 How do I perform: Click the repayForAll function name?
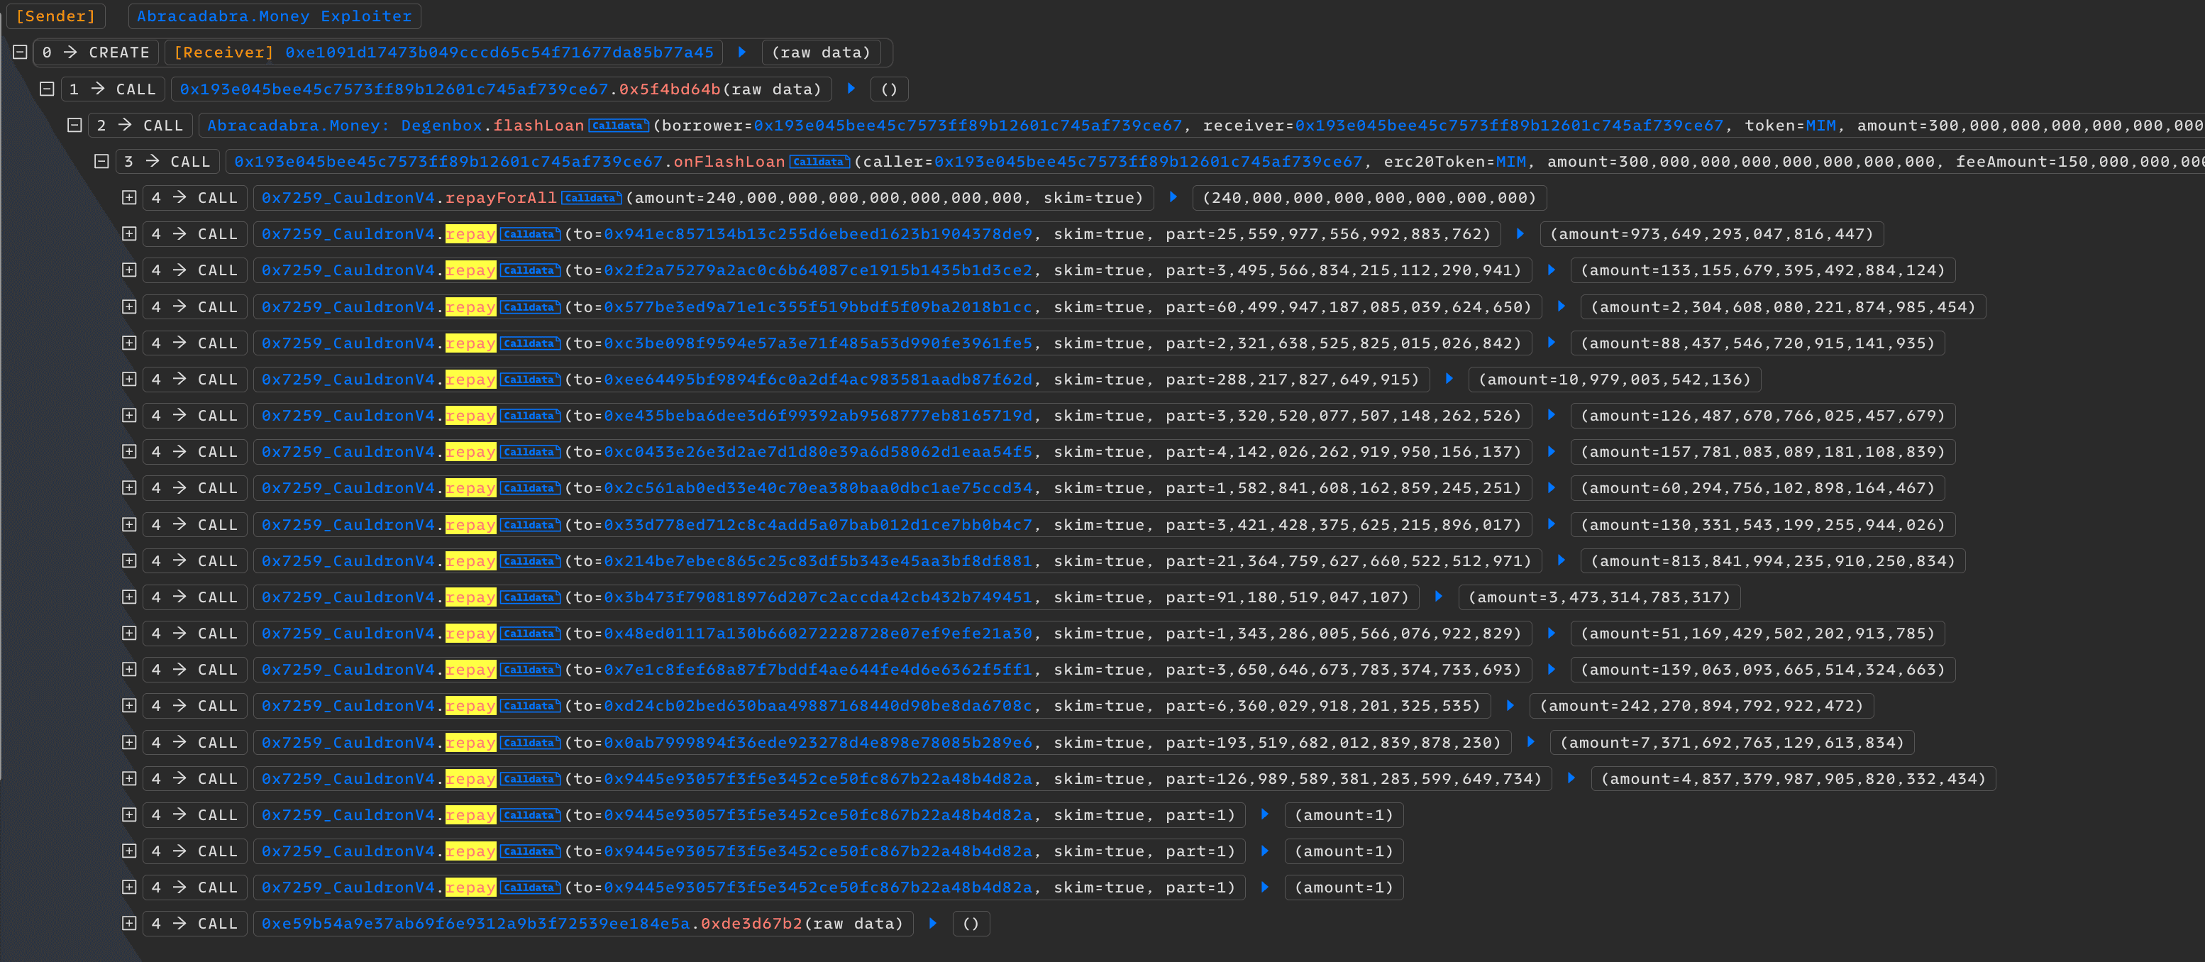coord(501,198)
